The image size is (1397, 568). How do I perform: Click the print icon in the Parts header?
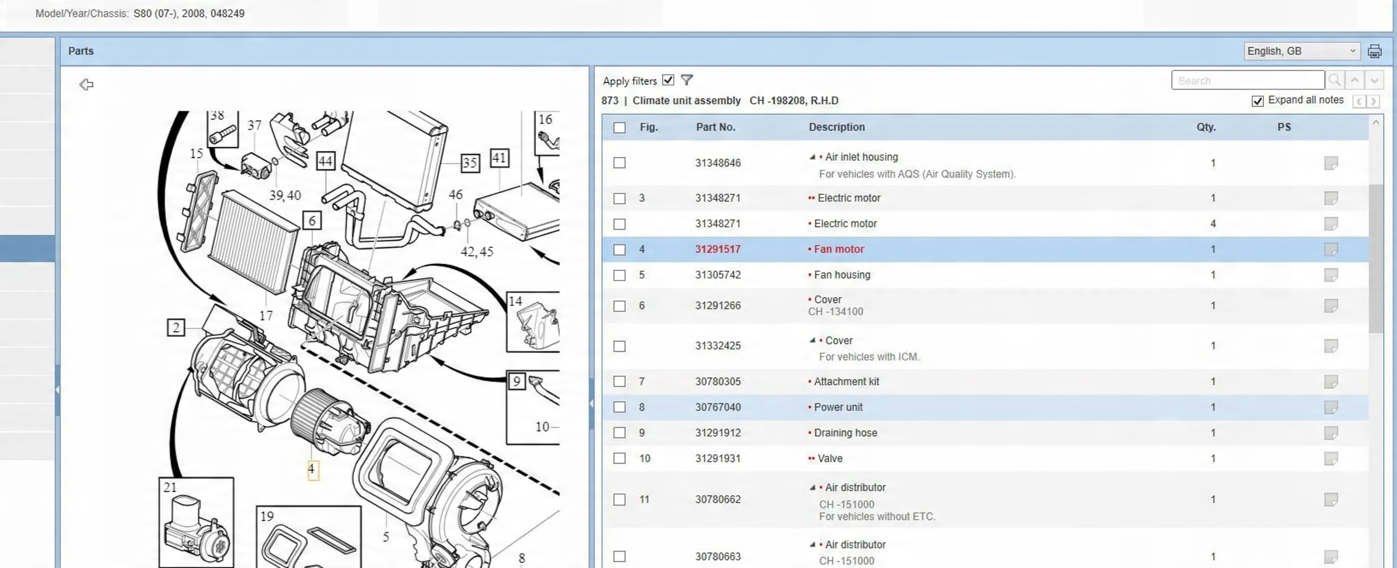(x=1374, y=51)
